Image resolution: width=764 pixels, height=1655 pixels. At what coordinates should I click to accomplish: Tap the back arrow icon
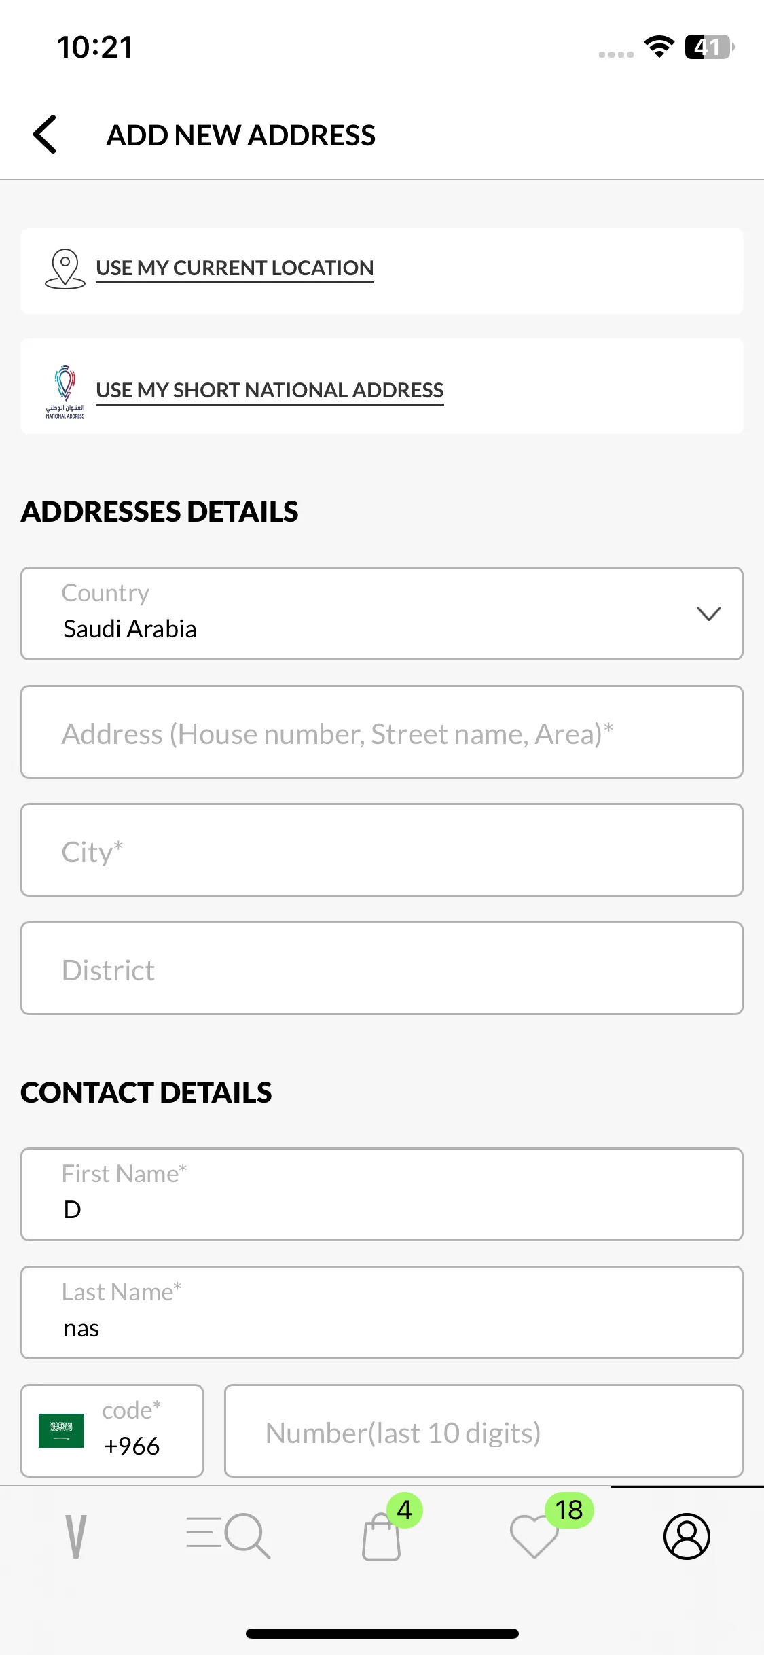45,135
